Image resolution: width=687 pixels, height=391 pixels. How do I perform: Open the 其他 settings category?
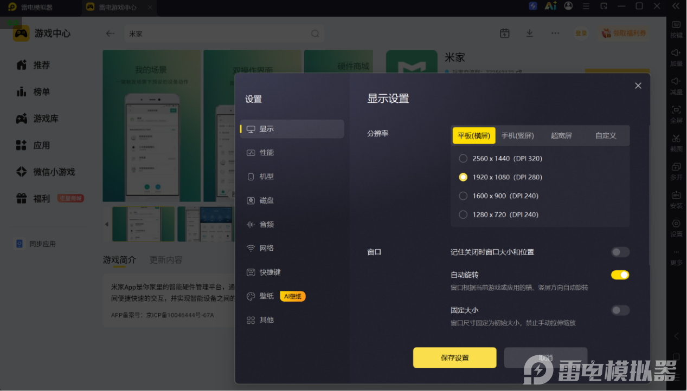(x=292, y=320)
